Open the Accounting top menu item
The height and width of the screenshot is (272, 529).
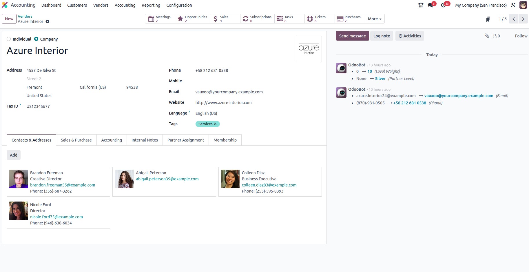tap(125, 5)
